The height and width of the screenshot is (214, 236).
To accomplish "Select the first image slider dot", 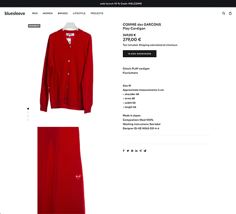I will click(28, 109).
